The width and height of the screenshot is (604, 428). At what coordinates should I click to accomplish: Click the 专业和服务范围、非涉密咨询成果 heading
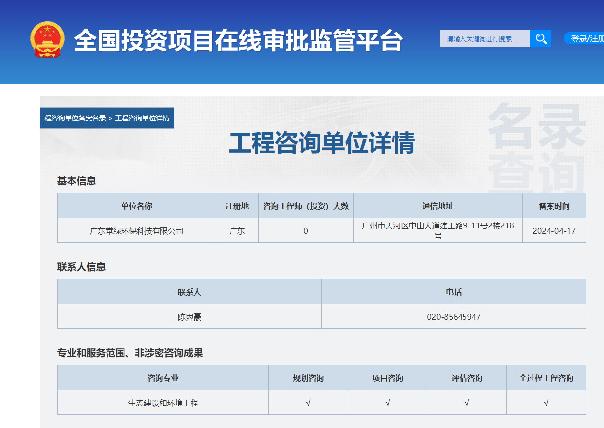130,353
